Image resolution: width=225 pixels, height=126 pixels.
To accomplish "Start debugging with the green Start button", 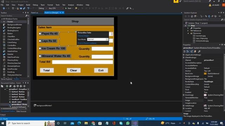I will point(69,8).
